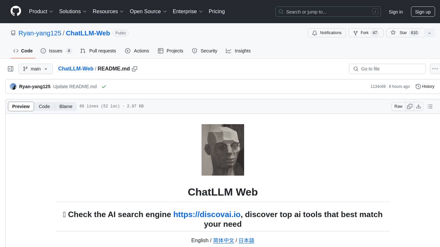Expand the Enterprise menu
The height and width of the screenshot is (247, 440).
click(x=188, y=11)
